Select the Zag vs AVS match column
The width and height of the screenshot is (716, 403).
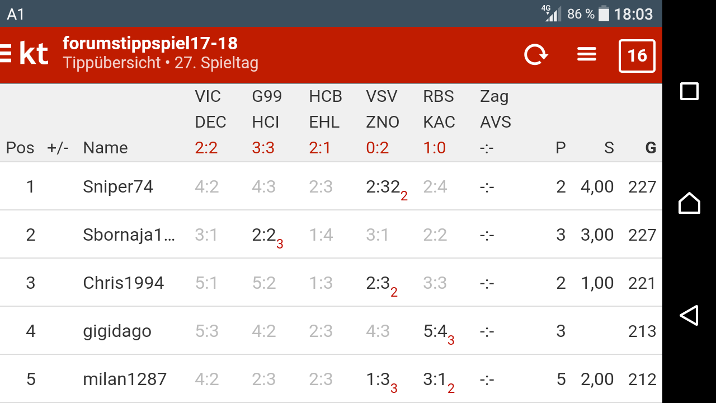(x=496, y=122)
